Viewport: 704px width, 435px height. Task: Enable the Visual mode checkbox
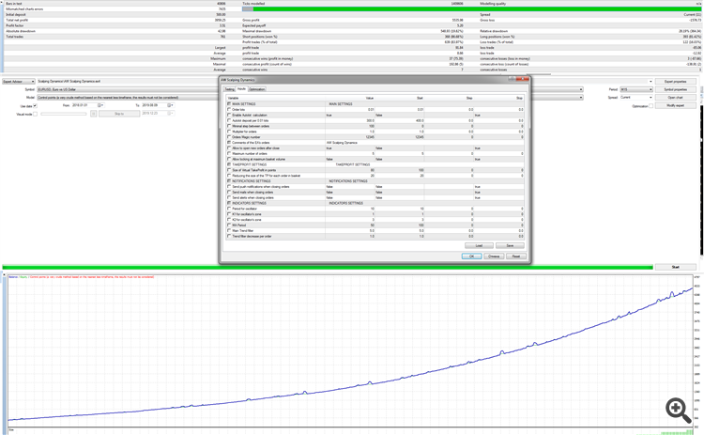click(35, 114)
